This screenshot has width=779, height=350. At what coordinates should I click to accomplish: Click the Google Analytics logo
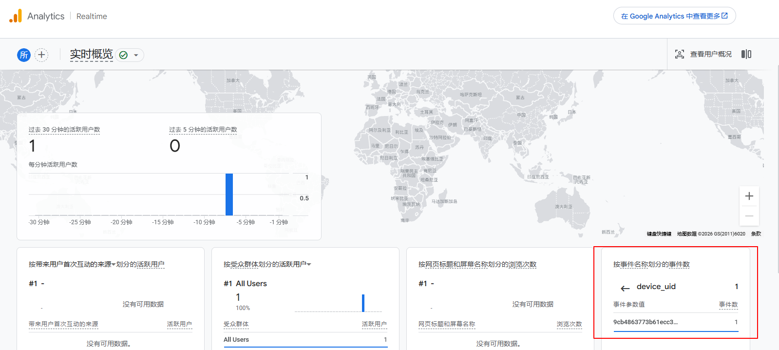[16, 16]
